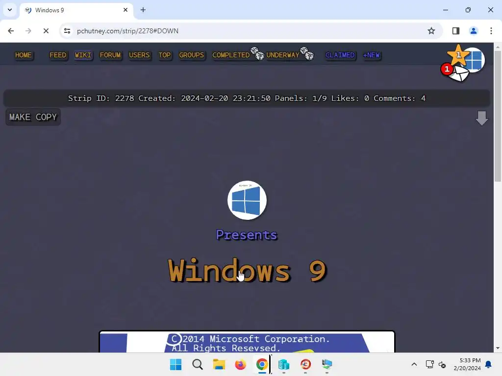The height and width of the screenshot is (376, 502).
Task: Open the WIKI nav item
Action: click(83, 55)
